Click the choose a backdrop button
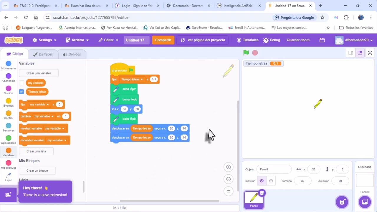Viewport: 377px width, 212px height. (x=365, y=202)
